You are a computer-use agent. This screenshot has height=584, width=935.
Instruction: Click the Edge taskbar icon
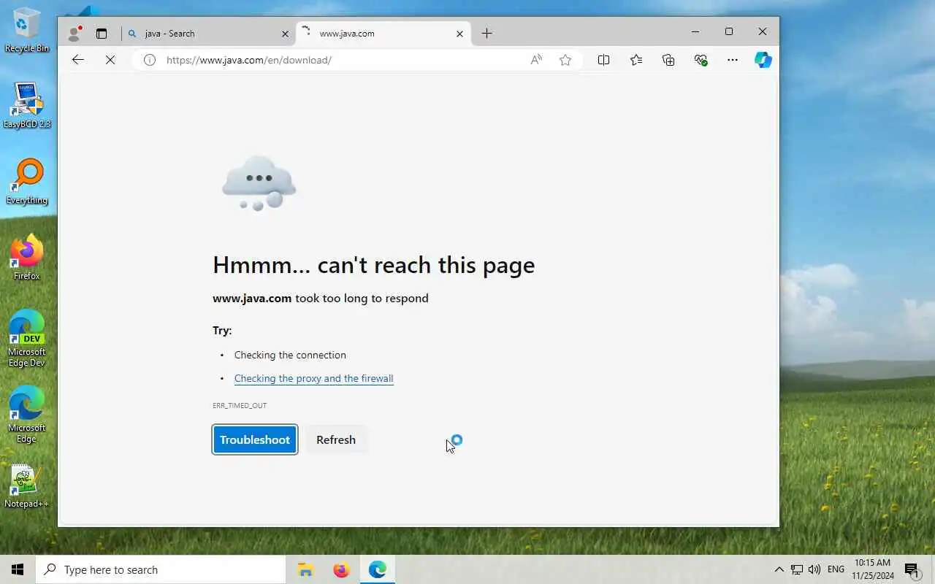coord(378,569)
